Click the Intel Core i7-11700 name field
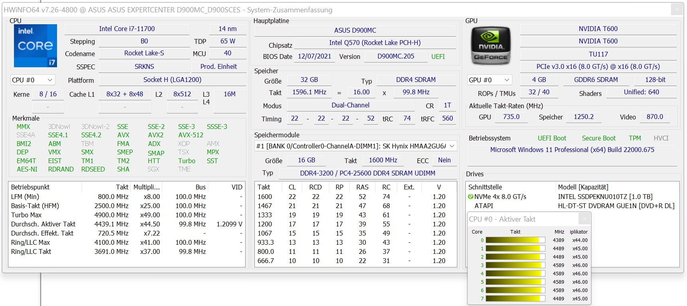This screenshot has width=687, height=306. pyautogui.click(x=127, y=29)
